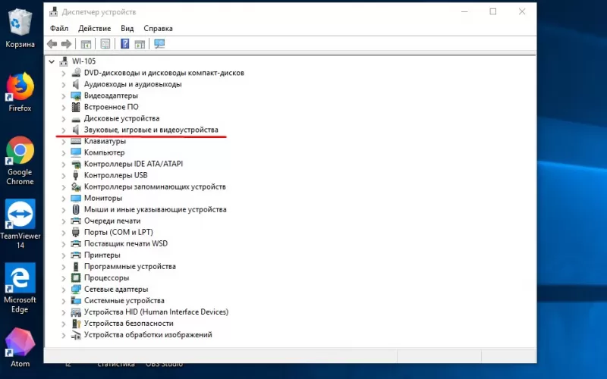Click the action pane toolbar icon
Image resolution: width=607 pixels, height=379 pixels.
pos(140,44)
